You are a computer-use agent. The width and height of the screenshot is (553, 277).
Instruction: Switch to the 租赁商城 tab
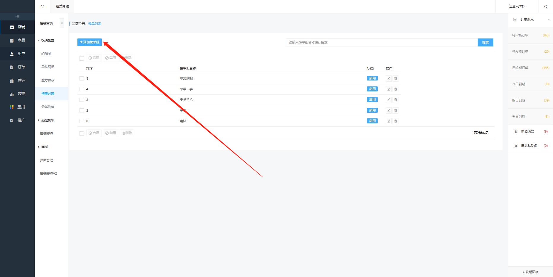62,6
